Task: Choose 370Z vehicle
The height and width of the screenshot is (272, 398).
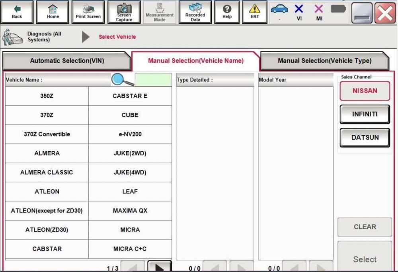Action: tap(47, 115)
